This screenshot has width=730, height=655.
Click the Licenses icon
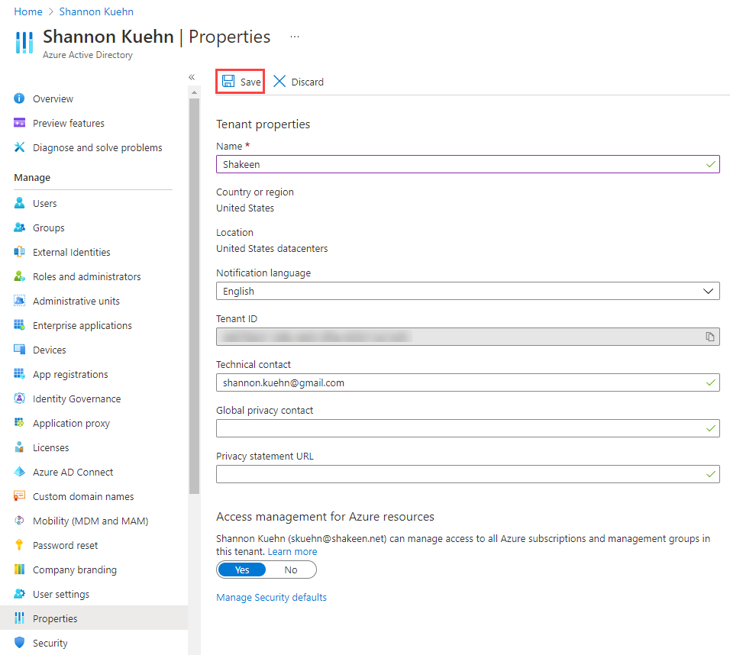tap(19, 447)
